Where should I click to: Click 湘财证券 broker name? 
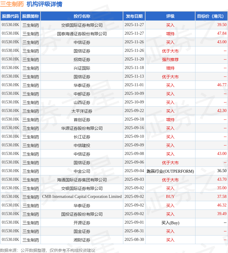[x=82, y=240]
